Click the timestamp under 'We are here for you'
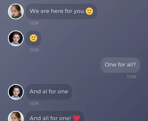 (34, 23)
